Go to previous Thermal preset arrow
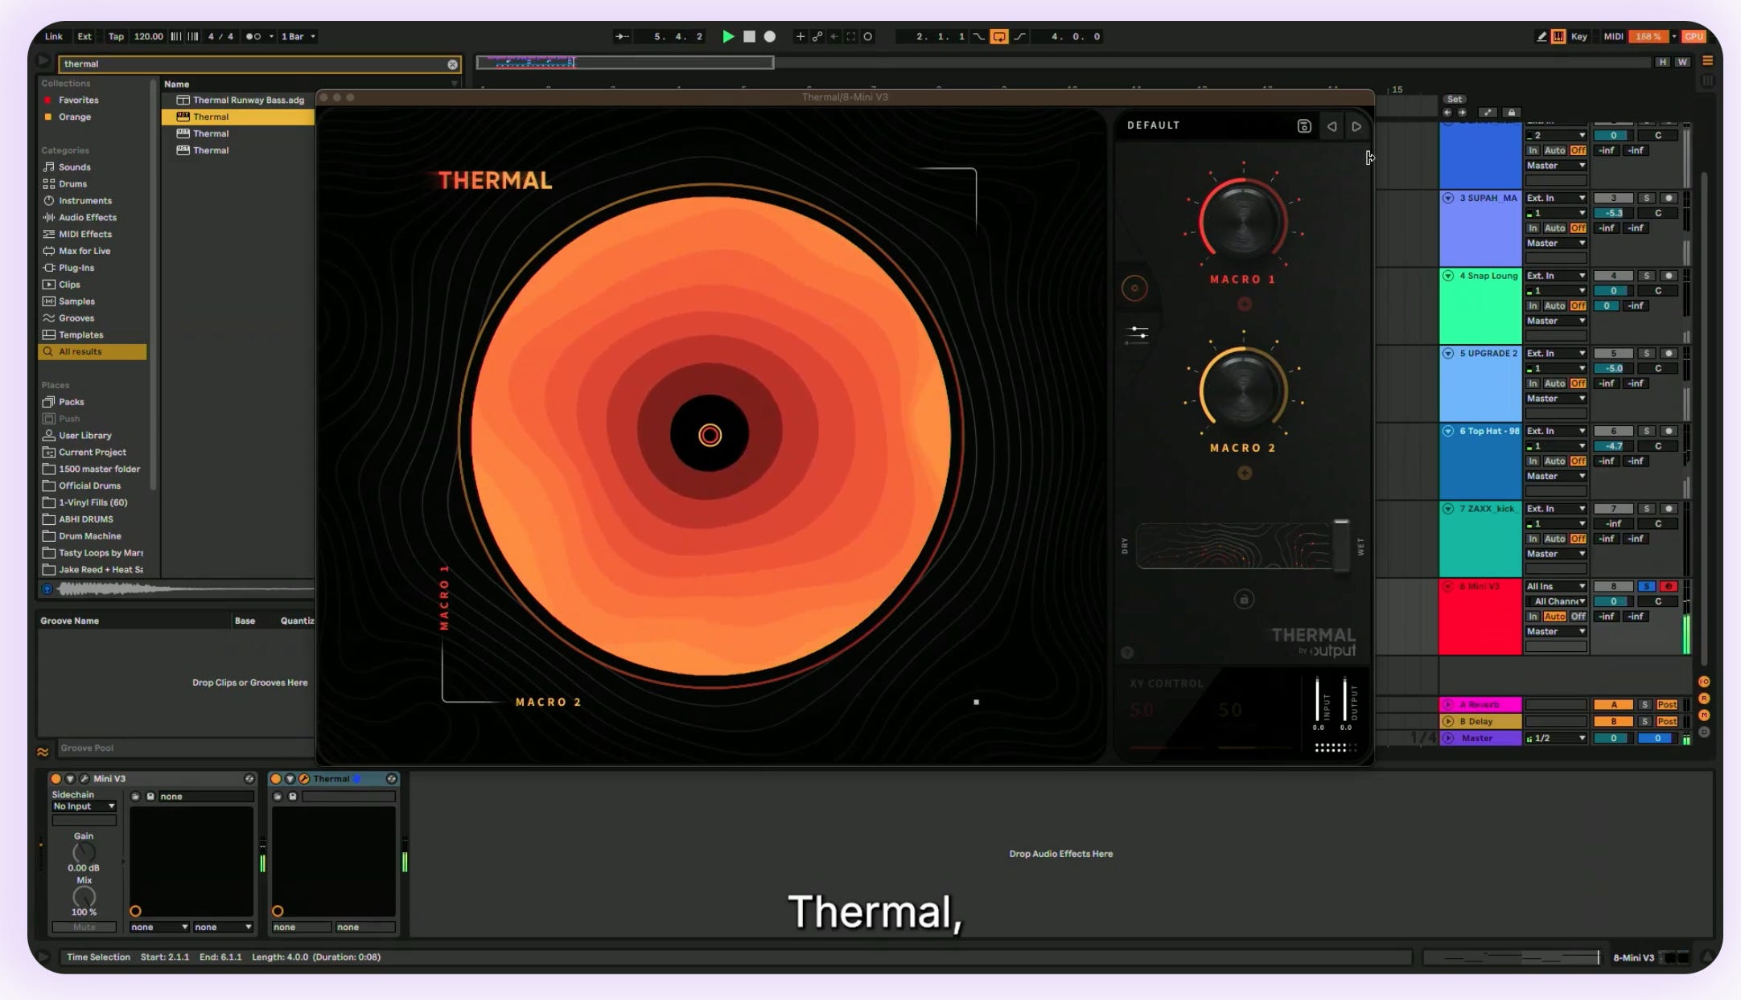The height and width of the screenshot is (1000, 1741). click(x=1332, y=126)
